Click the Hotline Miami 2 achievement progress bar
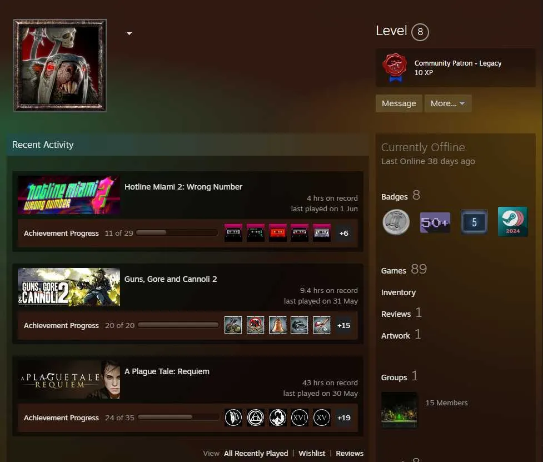Image resolution: width=543 pixels, height=462 pixels. pos(177,233)
